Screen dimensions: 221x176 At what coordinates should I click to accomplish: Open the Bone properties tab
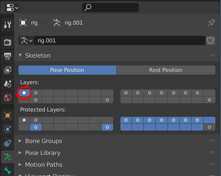click(x=8, y=170)
